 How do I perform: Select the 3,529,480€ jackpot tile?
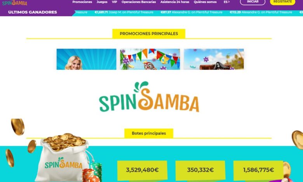click(142, 170)
